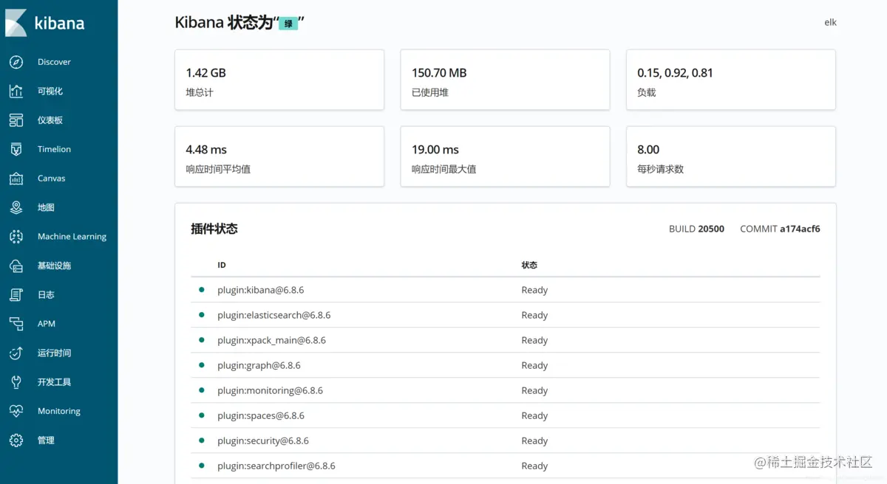887x484 pixels.
Task: Click the Kibana logo icon
Action: pyautogui.click(x=16, y=23)
